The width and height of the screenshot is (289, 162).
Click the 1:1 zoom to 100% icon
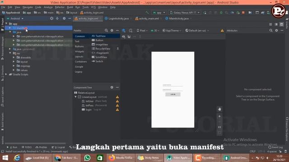click(x=219, y=127)
